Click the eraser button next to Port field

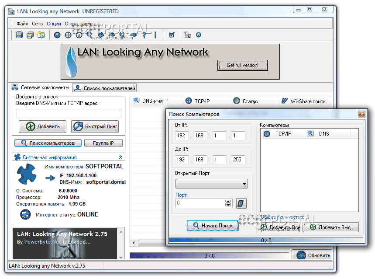(x=241, y=203)
